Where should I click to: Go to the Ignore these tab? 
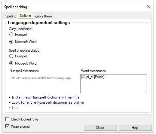click(x=43, y=16)
